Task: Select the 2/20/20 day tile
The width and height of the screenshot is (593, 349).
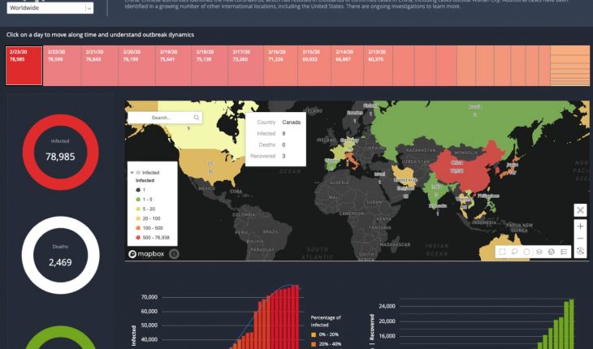Action: pos(137,66)
